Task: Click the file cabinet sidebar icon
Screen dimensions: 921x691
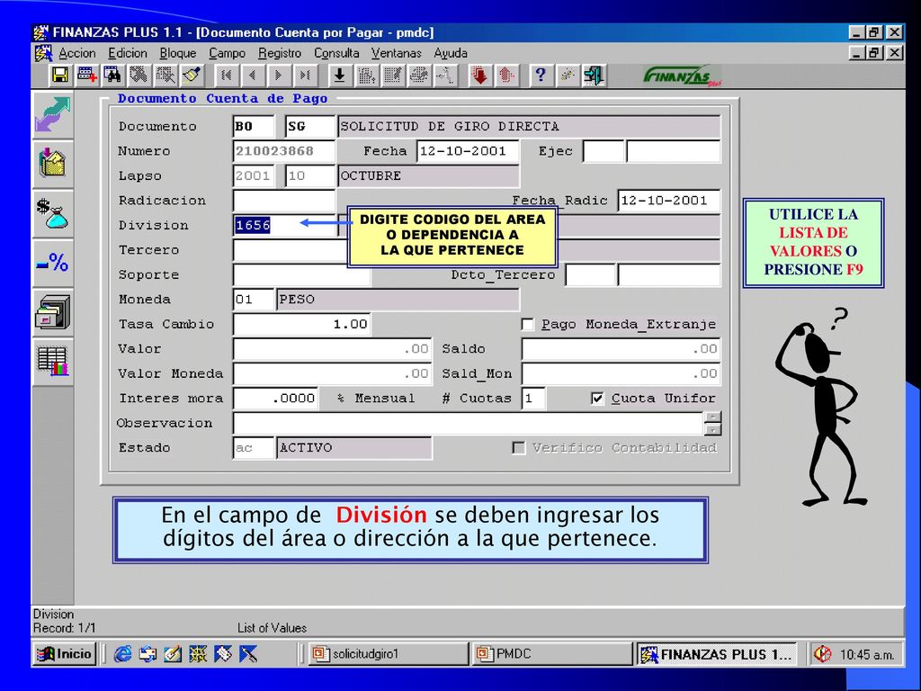Action: [x=53, y=312]
